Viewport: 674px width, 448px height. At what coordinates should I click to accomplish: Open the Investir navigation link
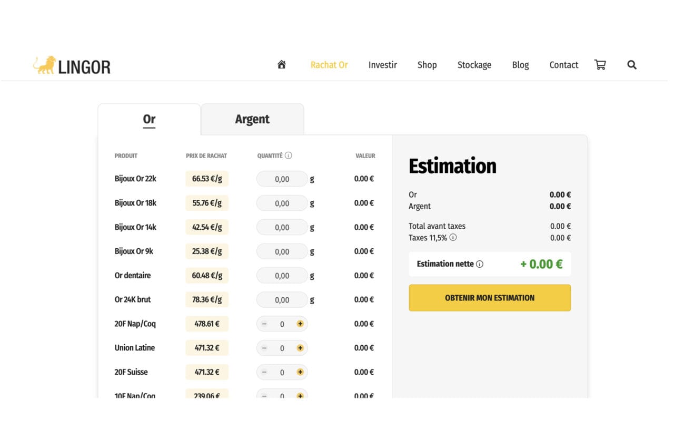point(382,65)
